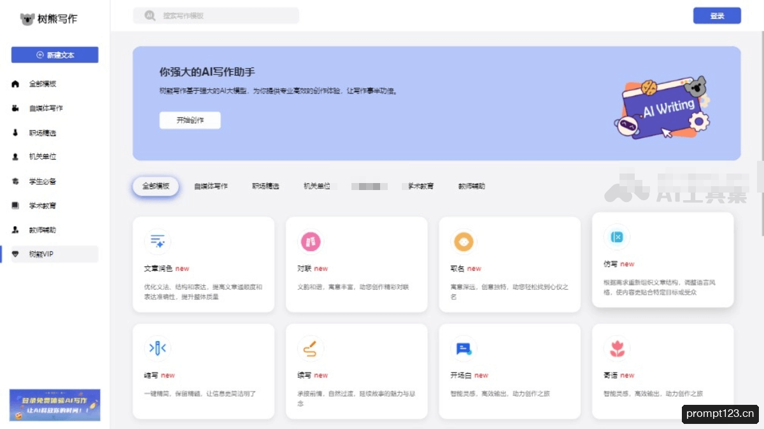Create a new document with 新建文本
764x429 pixels.
coord(55,55)
